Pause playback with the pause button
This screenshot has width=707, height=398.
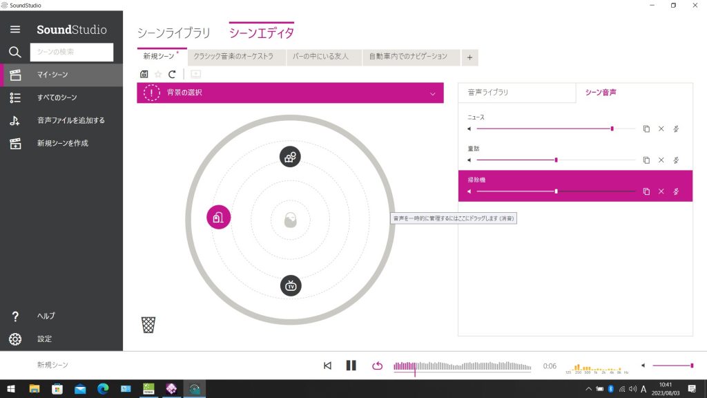351,366
